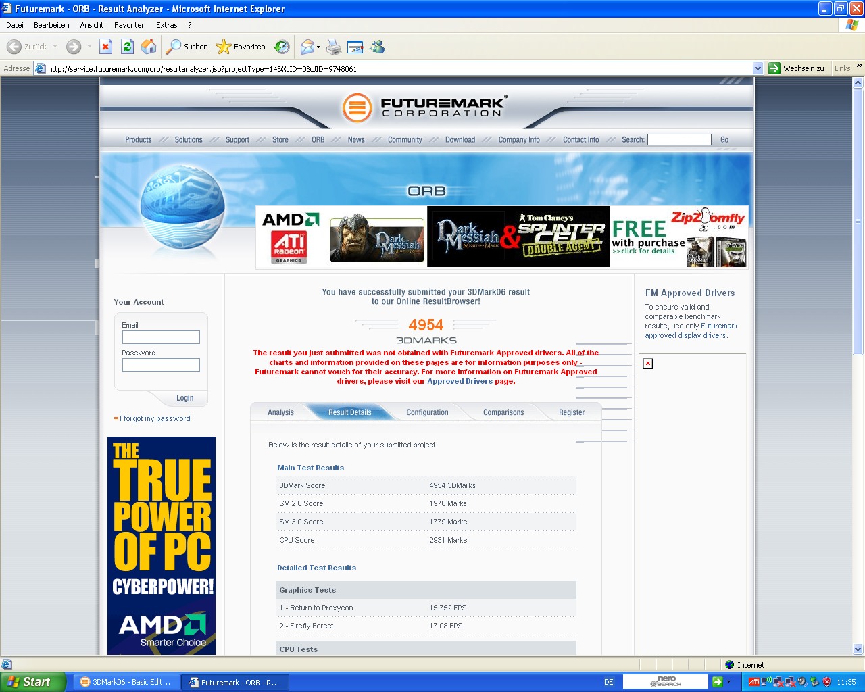Click Community in site navigation
The image size is (865, 692).
[x=405, y=140]
